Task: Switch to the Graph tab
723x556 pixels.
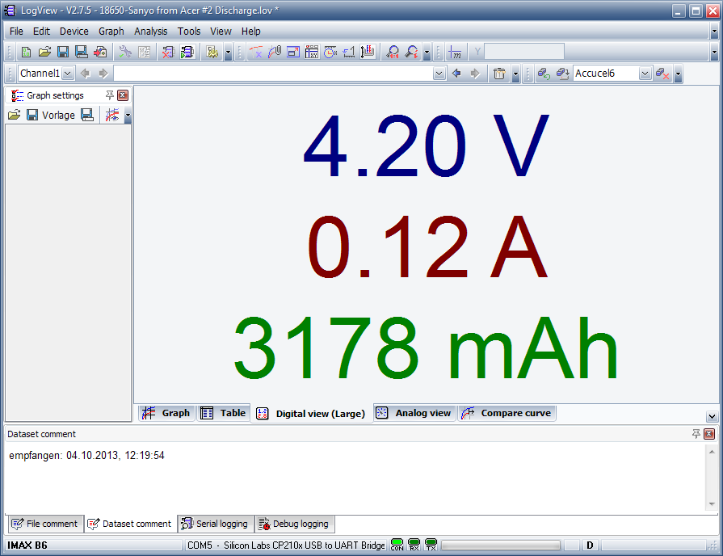Action: click(166, 413)
